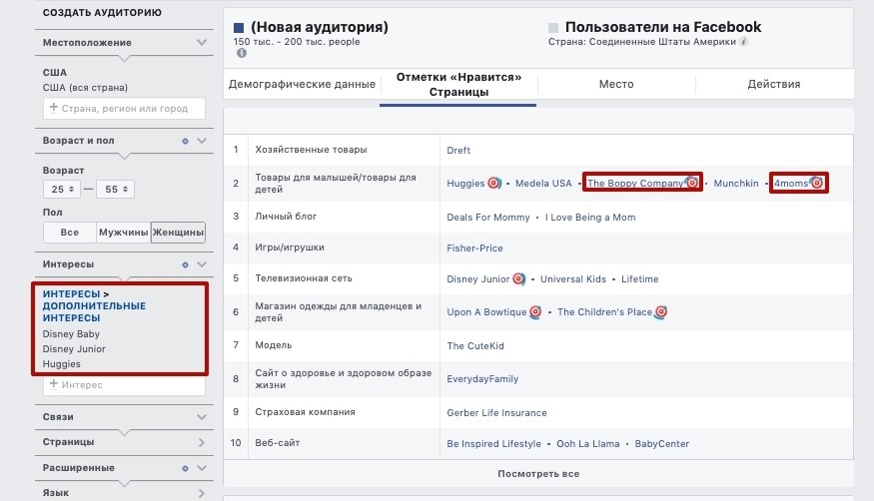The image size is (874, 501).
Task: Click the target icon next to Huggies
Action: pyautogui.click(x=493, y=183)
